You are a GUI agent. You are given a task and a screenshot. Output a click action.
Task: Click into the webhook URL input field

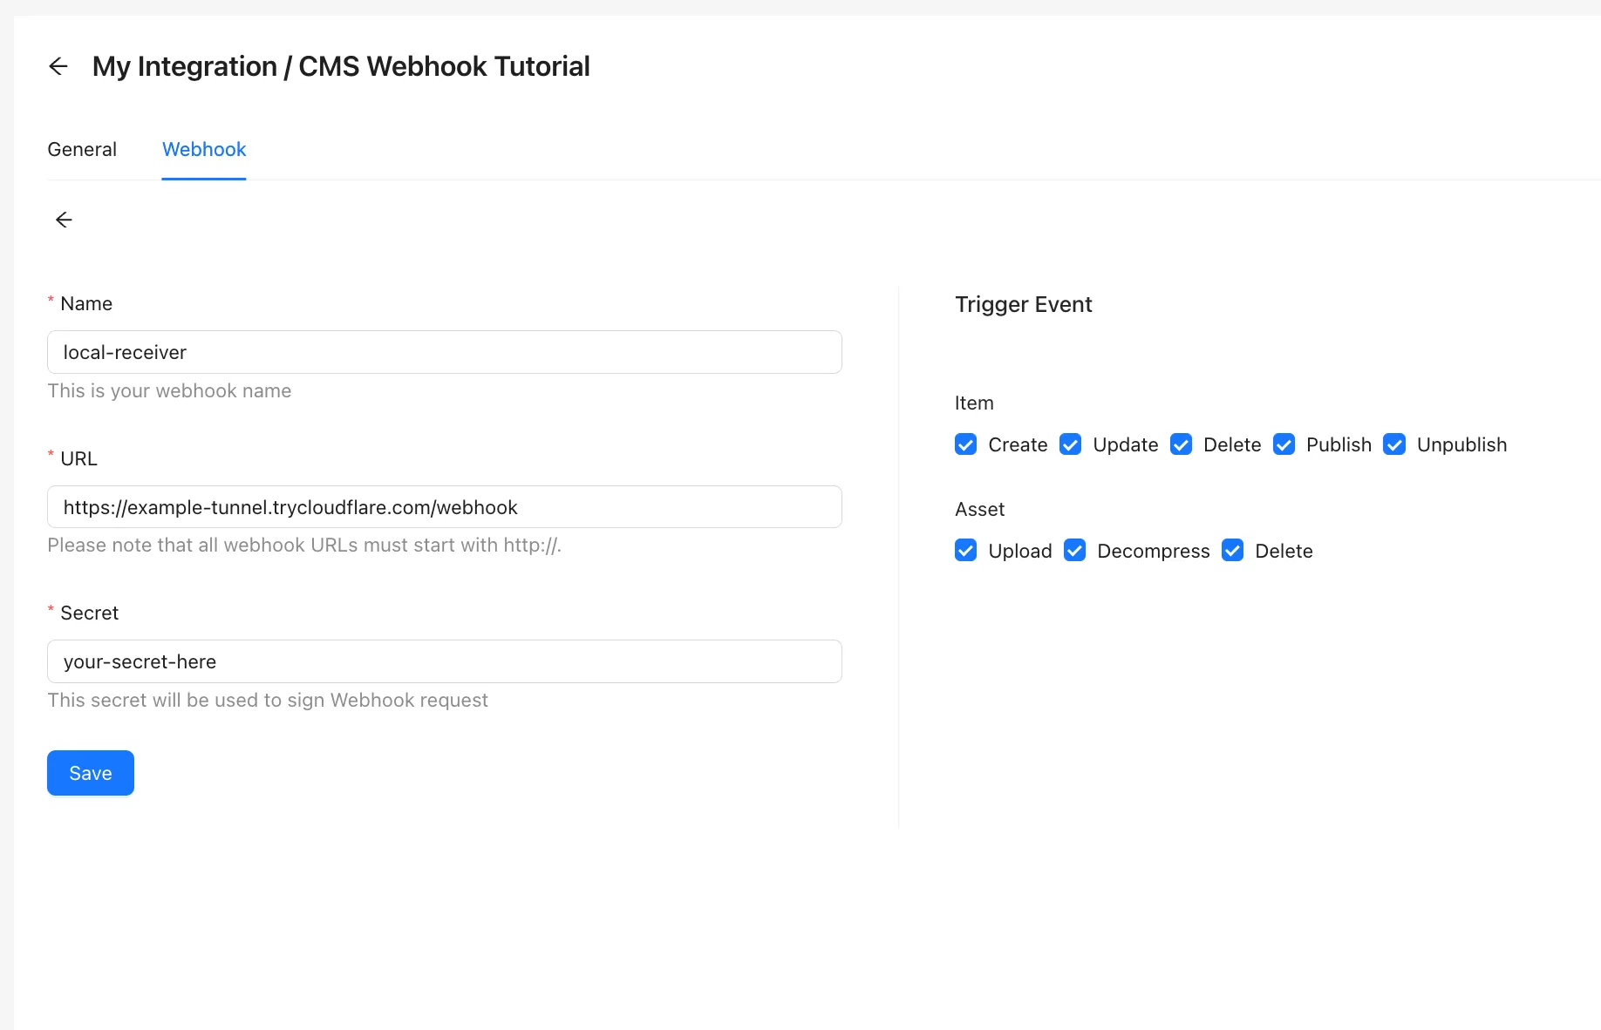[445, 507]
